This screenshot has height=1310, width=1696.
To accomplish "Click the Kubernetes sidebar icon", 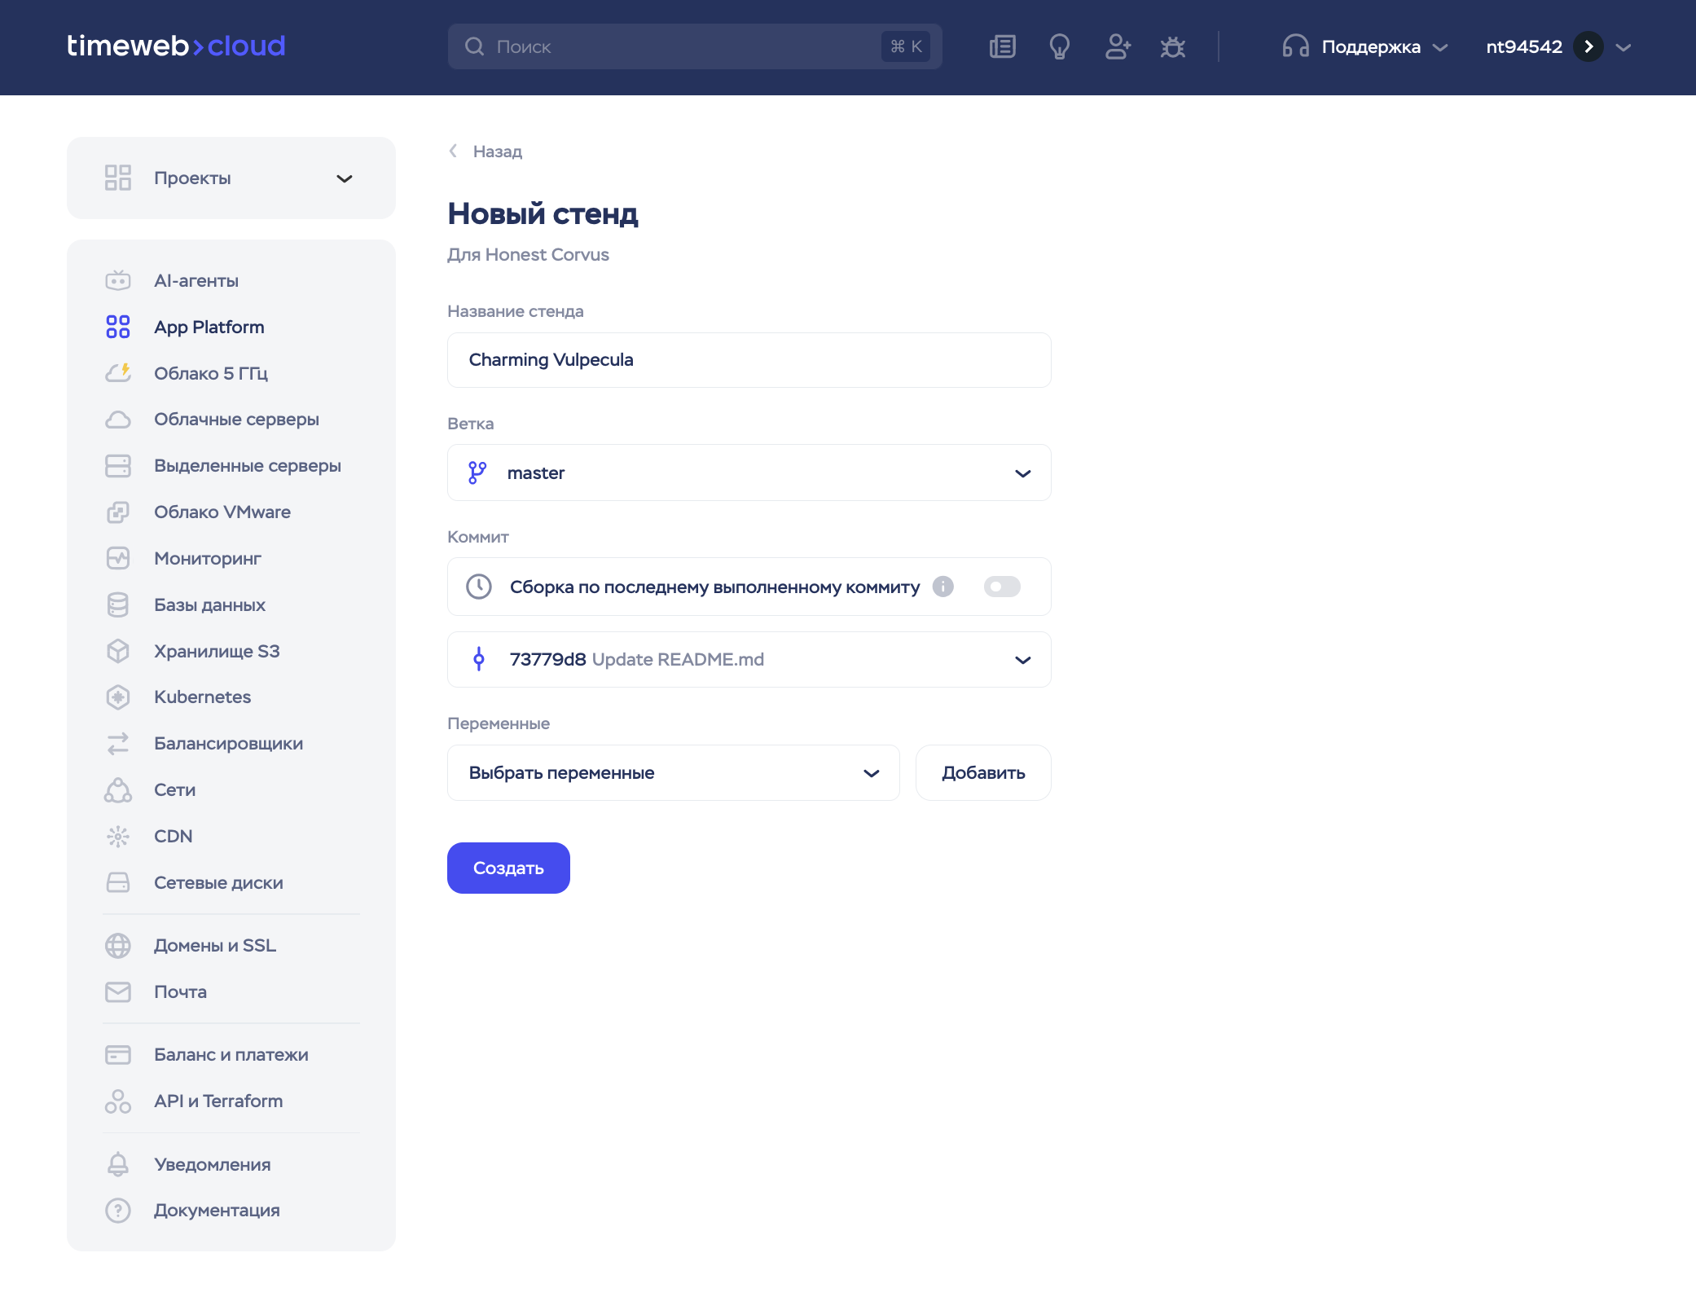I will point(118,697).
